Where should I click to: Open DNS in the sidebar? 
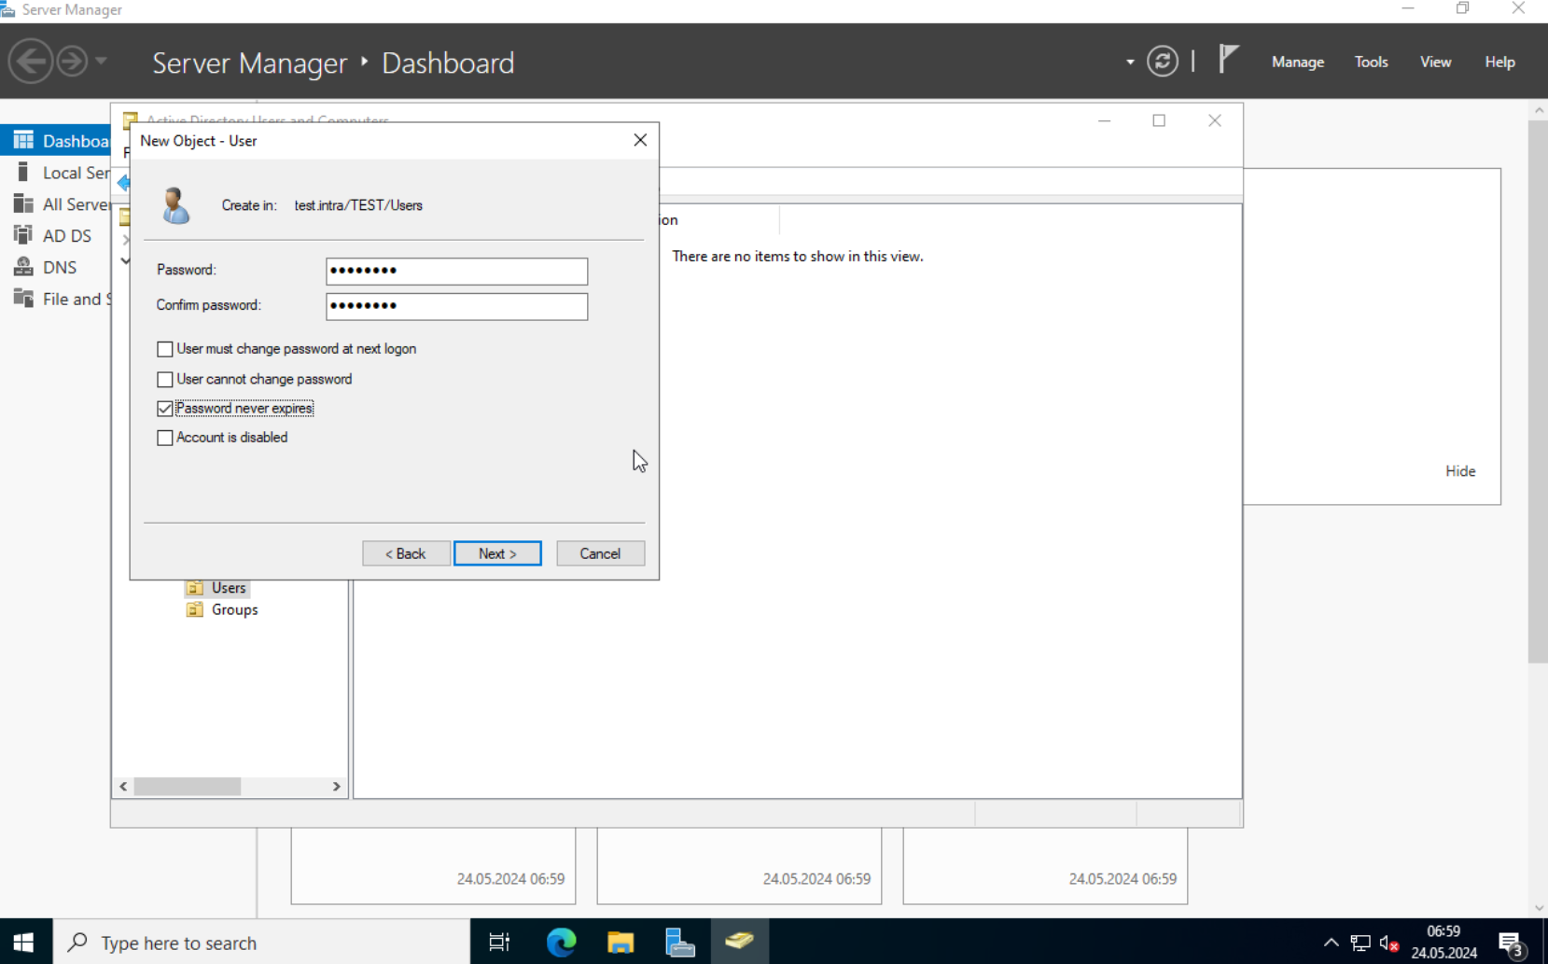point(55,267)
